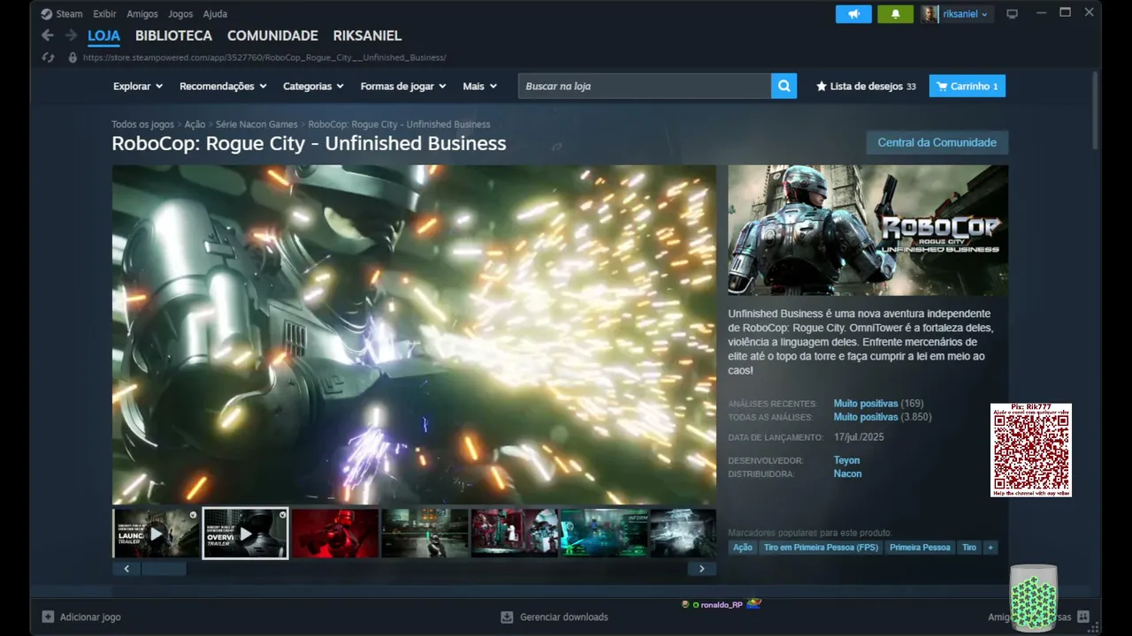The height and width of the screenshot is (636, 1132).
Task: Open the Amigos menu in menu bar
Action: coord(142,14)
